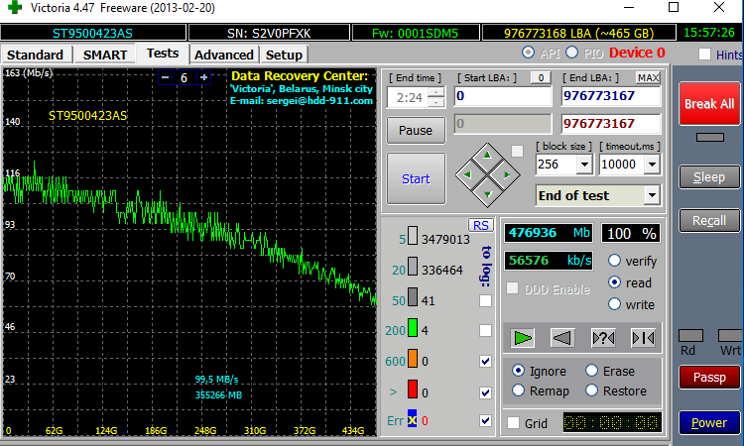Enable the Grid checkbox
The height and width of the screenshot is (446, 744).
[x=513, y=423]
